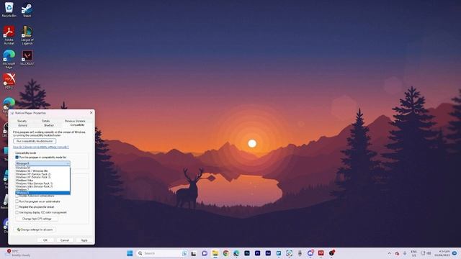Choose Windows 98 / Windows Me option

tap(42, 171)
